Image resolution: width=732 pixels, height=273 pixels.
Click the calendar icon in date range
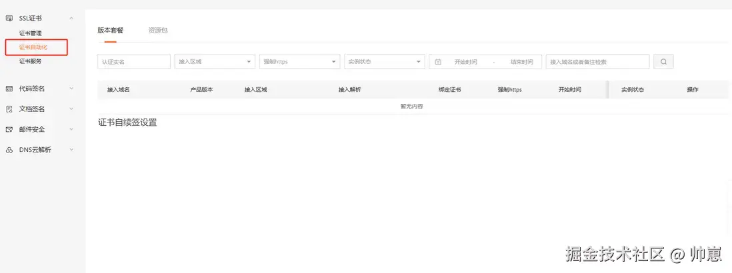point(438,61)
